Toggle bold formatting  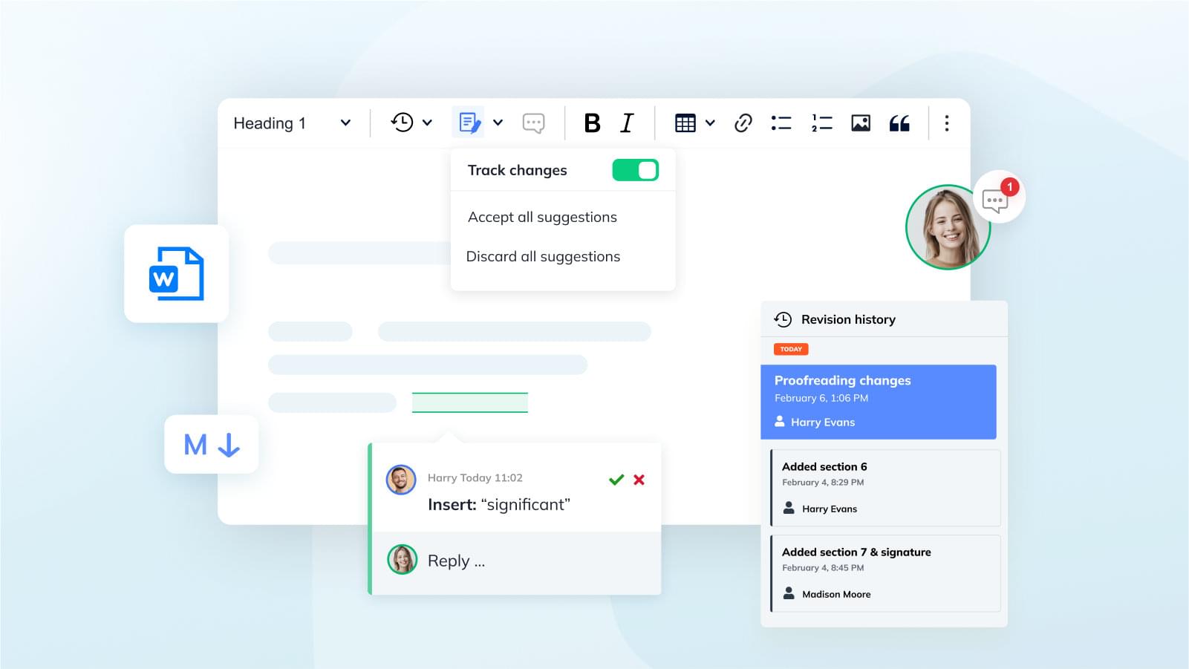point(592,123)
